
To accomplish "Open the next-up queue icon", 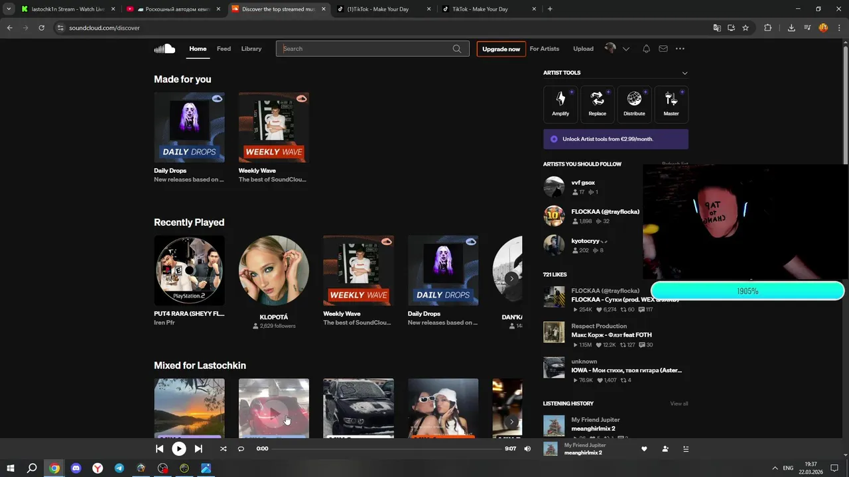I will click(686, 449).
